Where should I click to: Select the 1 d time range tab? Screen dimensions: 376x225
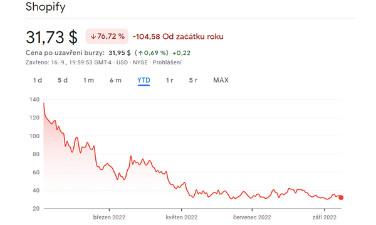point(38,80)
